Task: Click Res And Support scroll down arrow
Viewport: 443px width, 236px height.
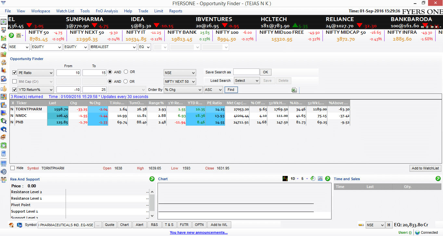Action: 152,216
